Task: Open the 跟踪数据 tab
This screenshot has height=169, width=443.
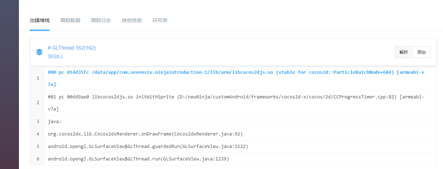Action: [70, 20]
